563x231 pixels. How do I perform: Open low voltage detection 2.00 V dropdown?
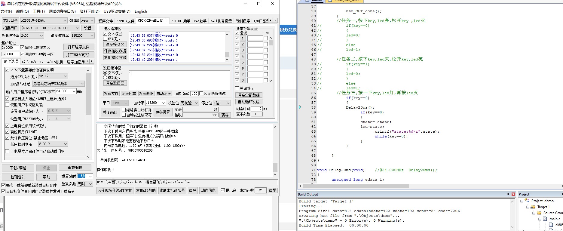point(53,144)
